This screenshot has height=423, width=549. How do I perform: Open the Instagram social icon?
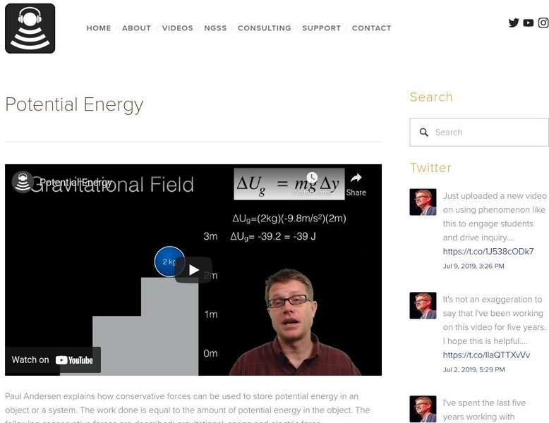pyautogui.click(x=543, y=23)
